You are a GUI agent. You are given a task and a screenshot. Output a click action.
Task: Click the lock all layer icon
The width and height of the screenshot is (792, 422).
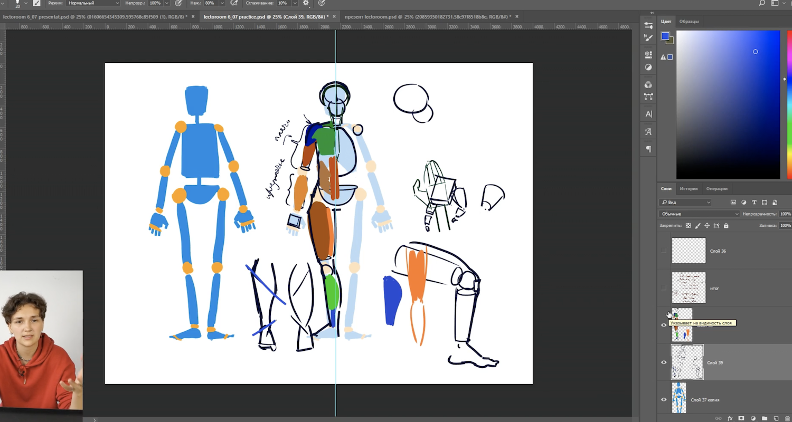tap(726, 226)
